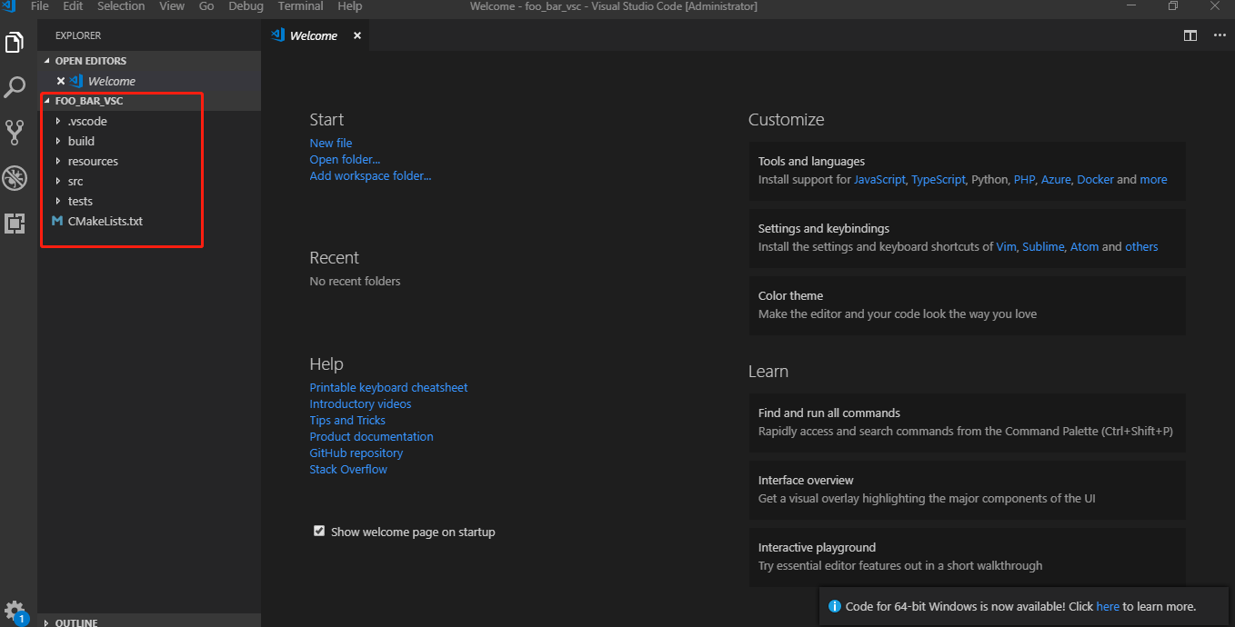Click the more link in Tools and languages
The image size is (1235, 627).
[1153, 179]
